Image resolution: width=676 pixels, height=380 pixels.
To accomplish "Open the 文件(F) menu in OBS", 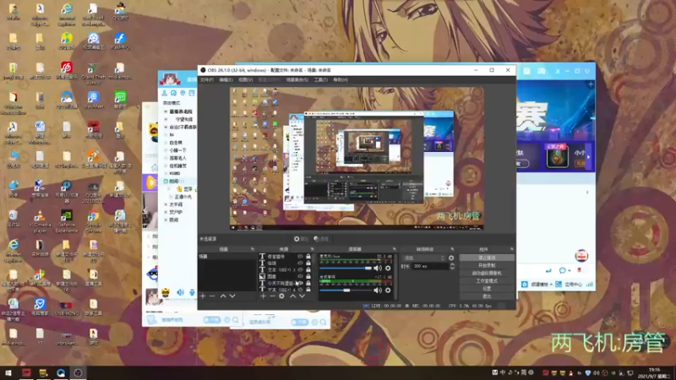I will [x=206, y=79].
